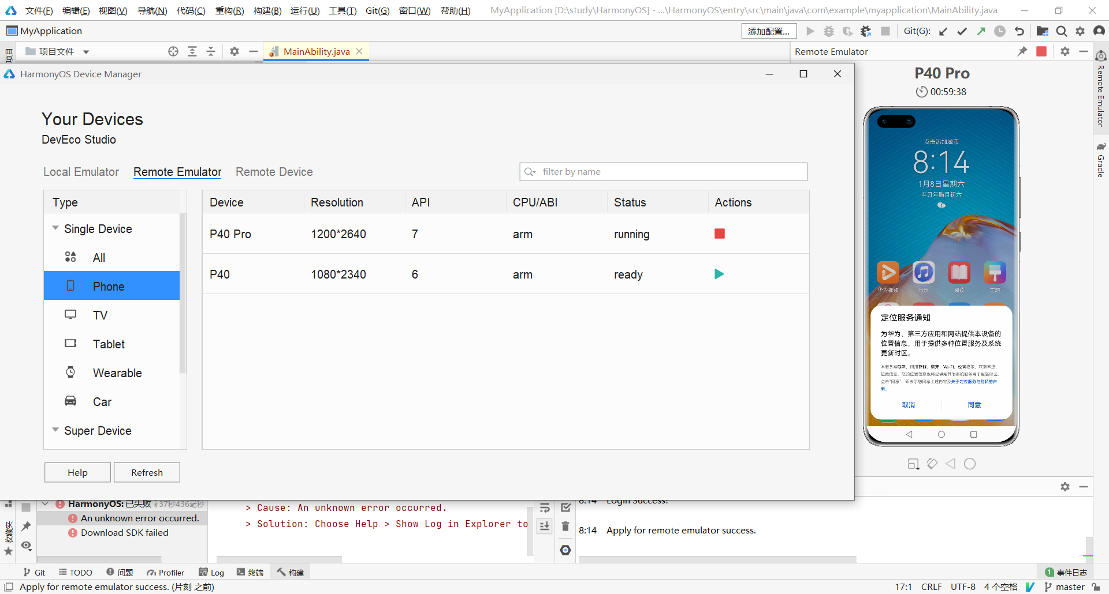Tap 同意 in the emulator location dialog

(974, 405)
